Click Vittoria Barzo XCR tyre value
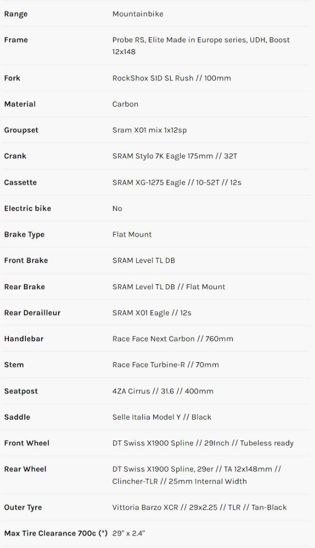315x548 pixels. coord(199,507)
